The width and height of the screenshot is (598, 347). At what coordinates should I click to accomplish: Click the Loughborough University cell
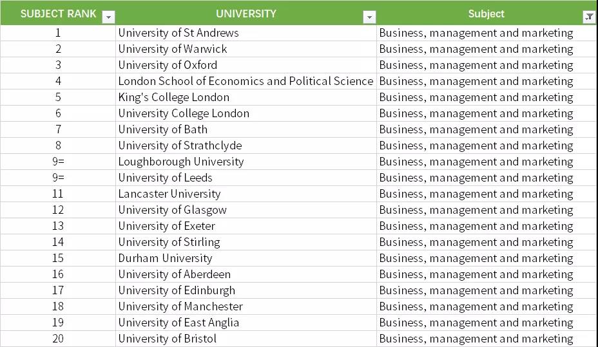coord(181,162)
